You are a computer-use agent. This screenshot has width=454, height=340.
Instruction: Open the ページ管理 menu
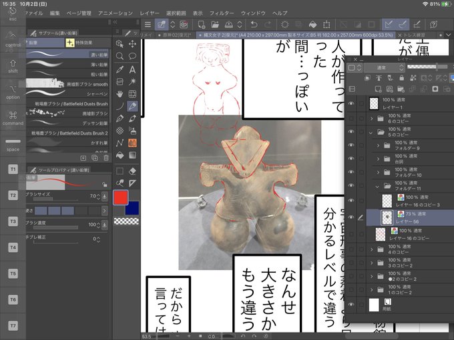[x=79, y=13]
